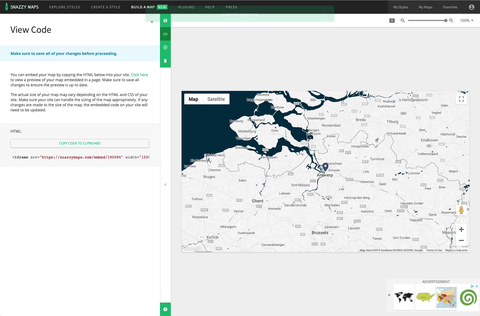
Task: Click the Ghent label on map
Action: [258, 201]
